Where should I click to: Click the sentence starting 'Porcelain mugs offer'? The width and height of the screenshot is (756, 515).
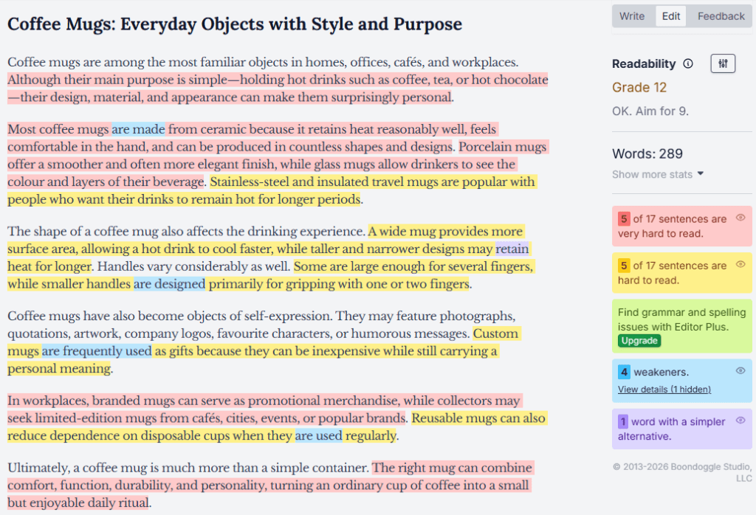(278, 165)
